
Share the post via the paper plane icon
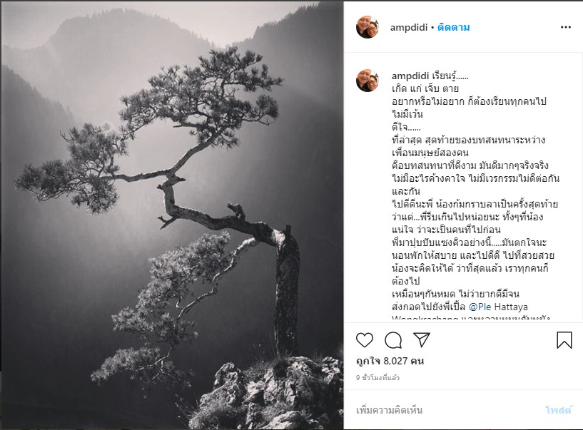[x=422, y=339]
